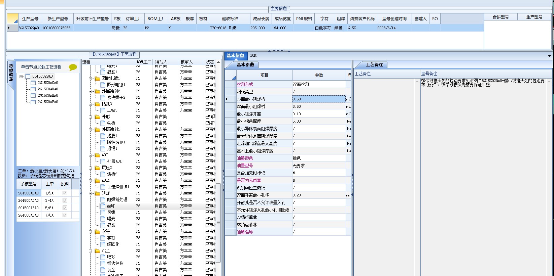The width and height of the screenshot is (554, 276).
Task: Collapse the 外层蚀刻1 process group
Action: pos(91,130)
